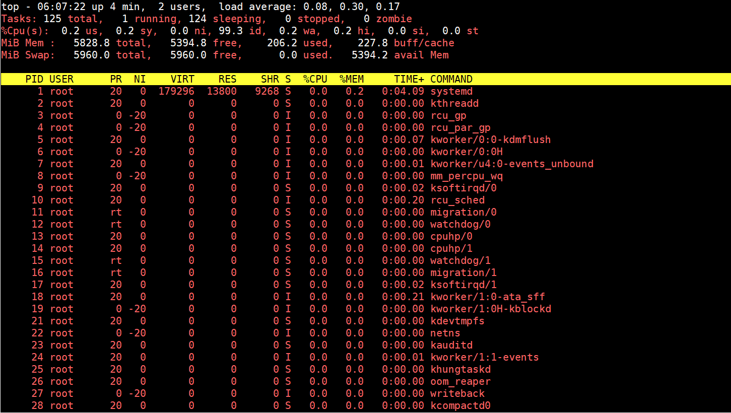Select kworker/1:0-ata_sff command
Viewport: 731px width, 413px height.
pyautogui.click(x=488, y=297)
